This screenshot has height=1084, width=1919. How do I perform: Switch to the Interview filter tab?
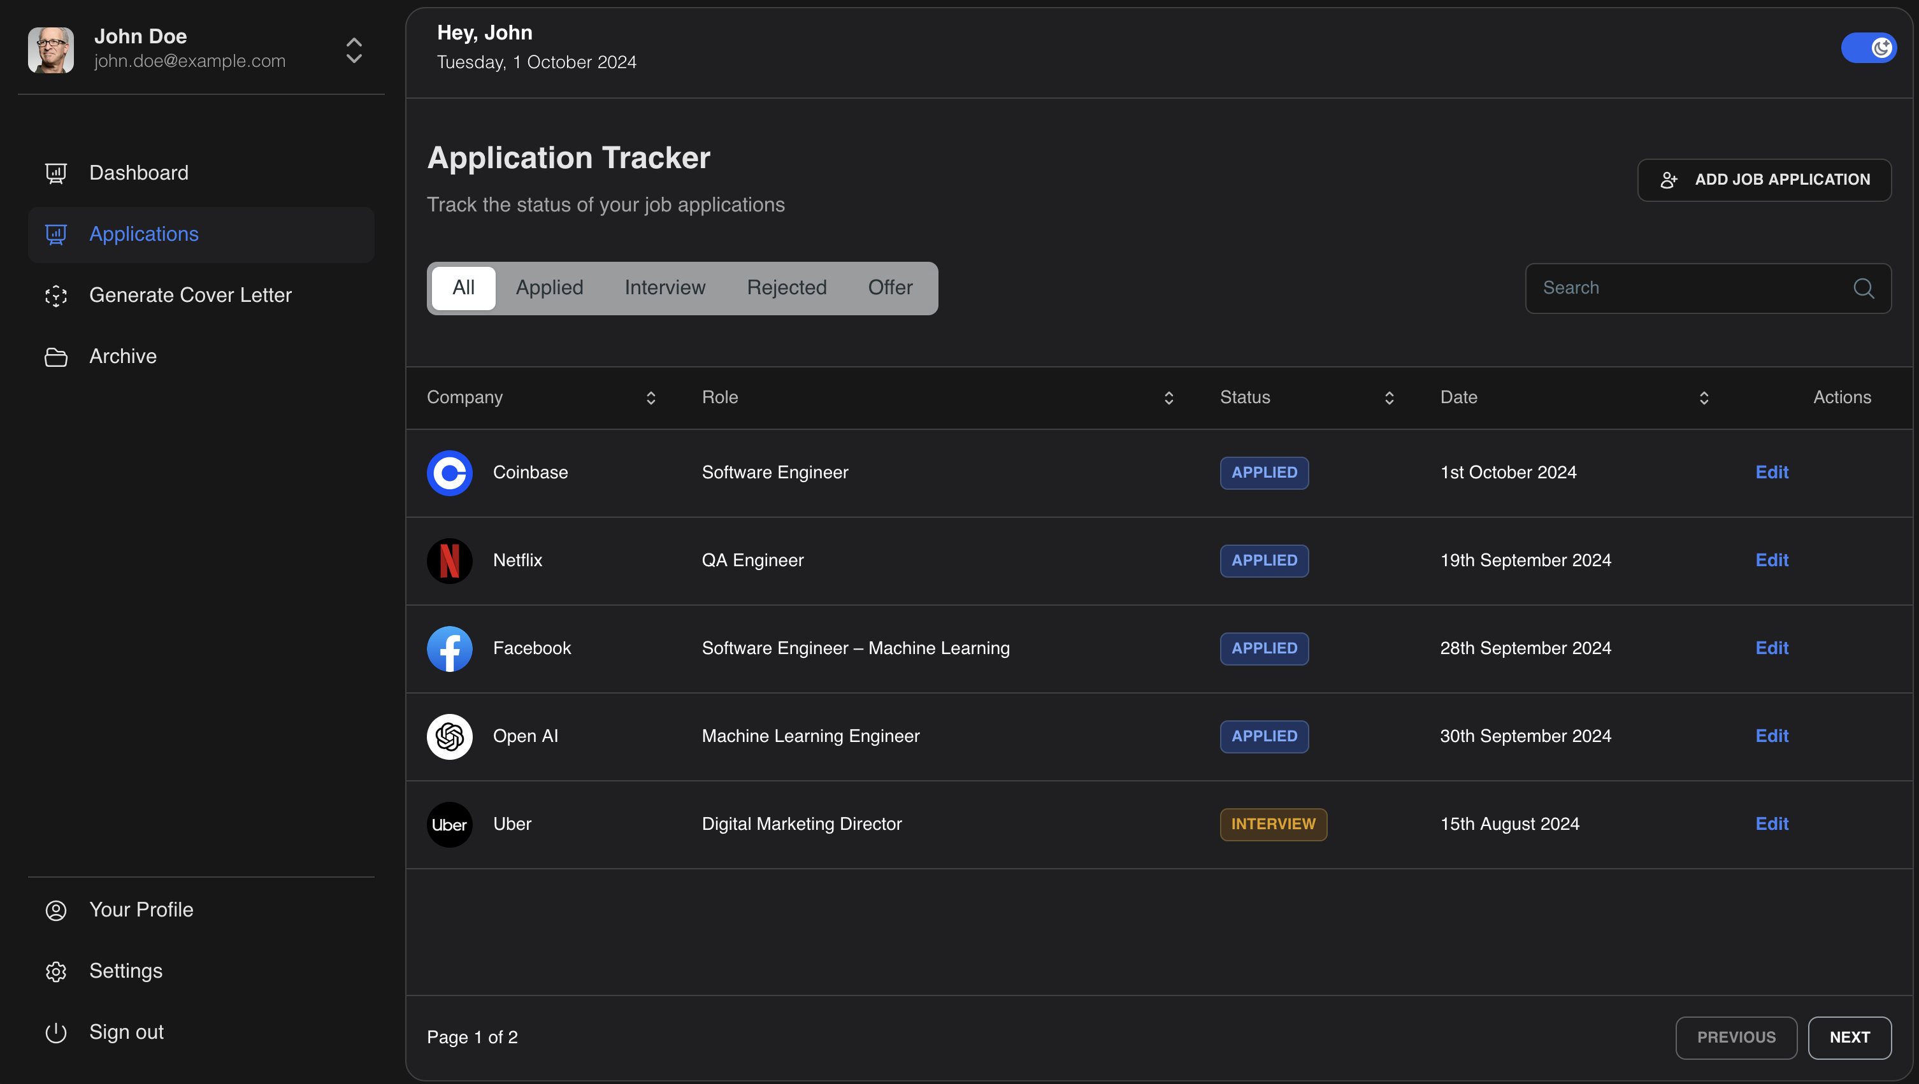[665, 287]
